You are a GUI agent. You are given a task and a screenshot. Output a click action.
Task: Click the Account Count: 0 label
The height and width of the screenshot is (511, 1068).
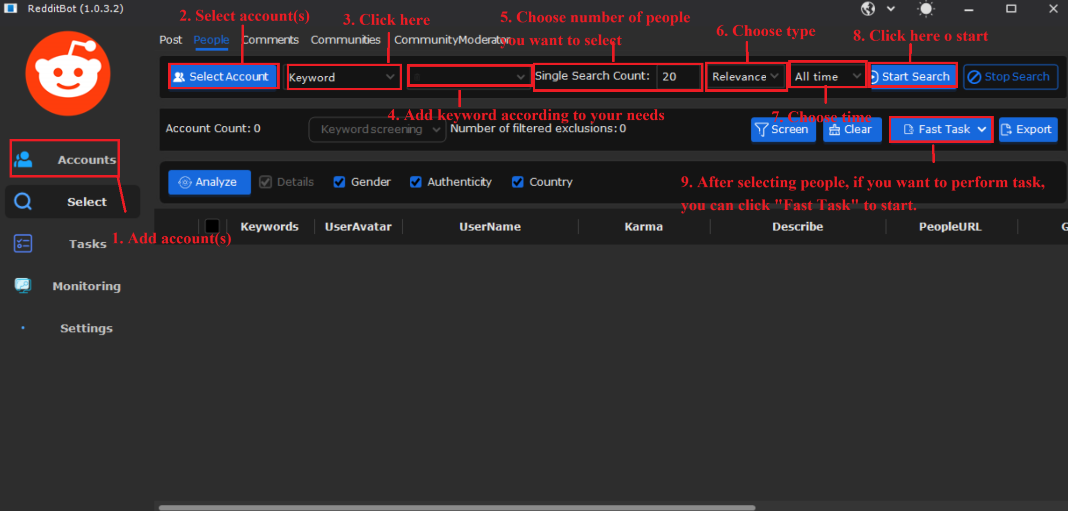tap(213, 128)
